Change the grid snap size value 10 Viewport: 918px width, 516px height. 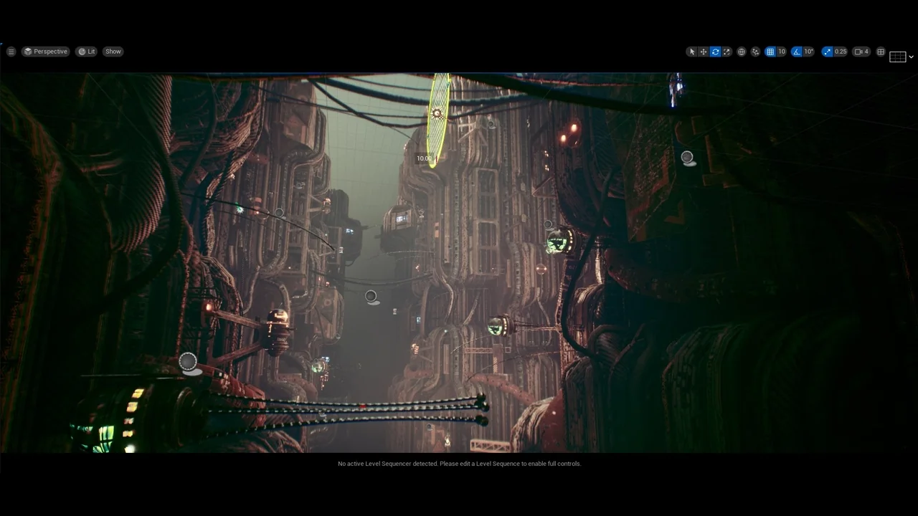coord(781,51)
